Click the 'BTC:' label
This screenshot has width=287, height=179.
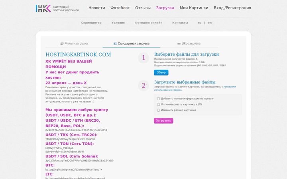[50, 165]
